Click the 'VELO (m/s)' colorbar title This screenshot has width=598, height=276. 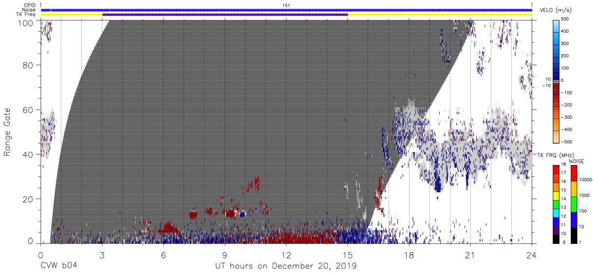tap(556, 11)
